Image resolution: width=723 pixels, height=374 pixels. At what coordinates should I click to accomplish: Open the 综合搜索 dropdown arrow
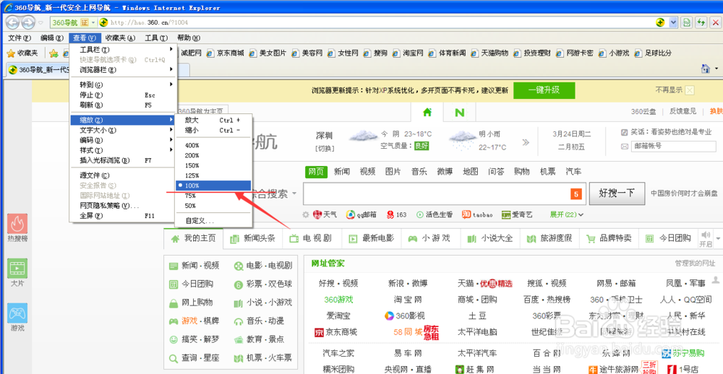pos(295,194)
